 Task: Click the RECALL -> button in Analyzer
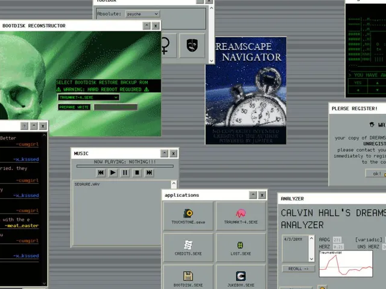(298, 269)
